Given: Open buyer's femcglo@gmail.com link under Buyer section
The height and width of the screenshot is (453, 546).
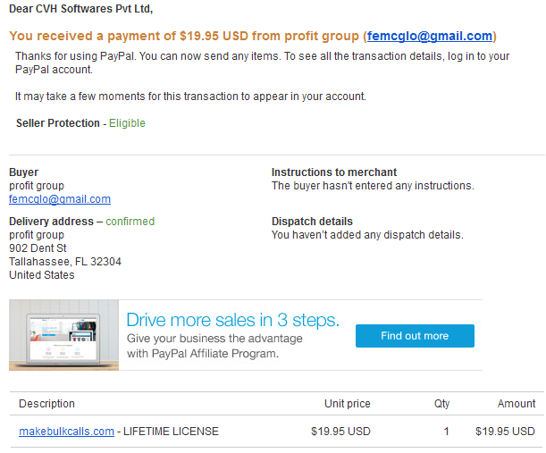Looking at the screenshot, I should click(x=59, y=199).
